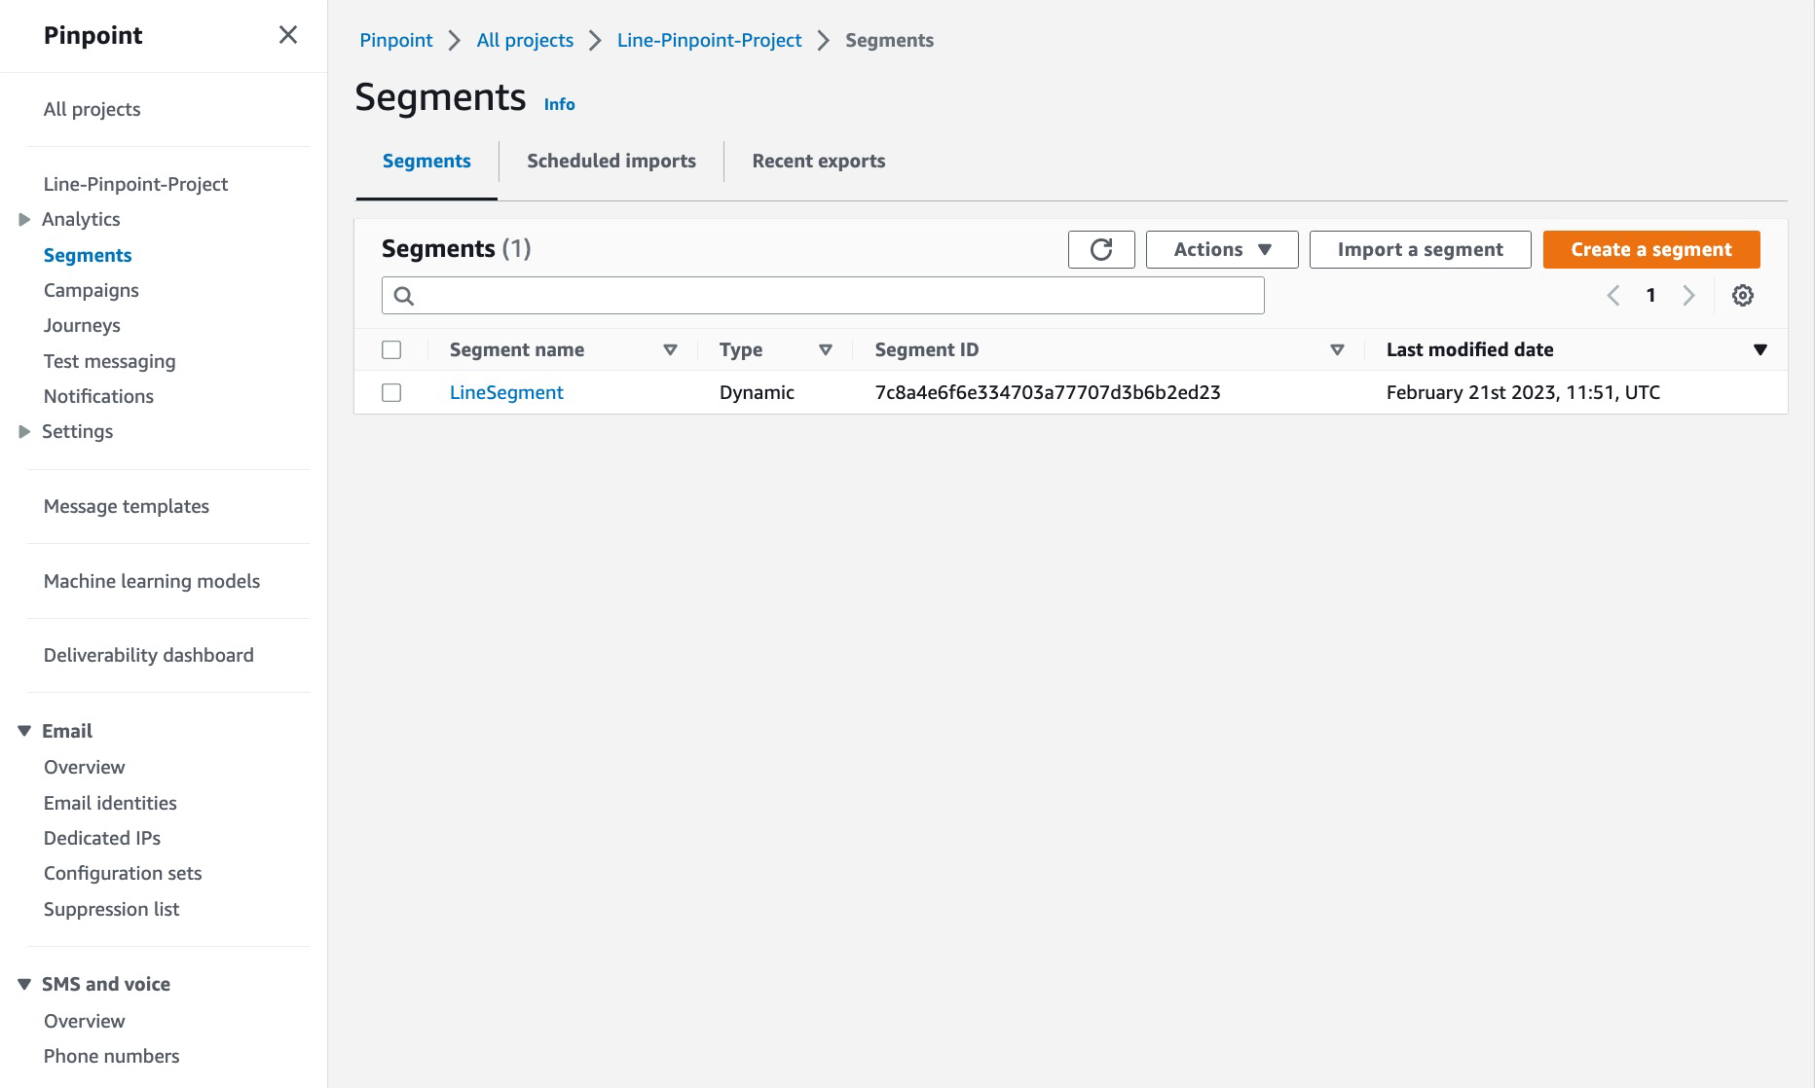Refresh the segments list
This screenshot has height=1088, width=1815.
pos(1100,249)
